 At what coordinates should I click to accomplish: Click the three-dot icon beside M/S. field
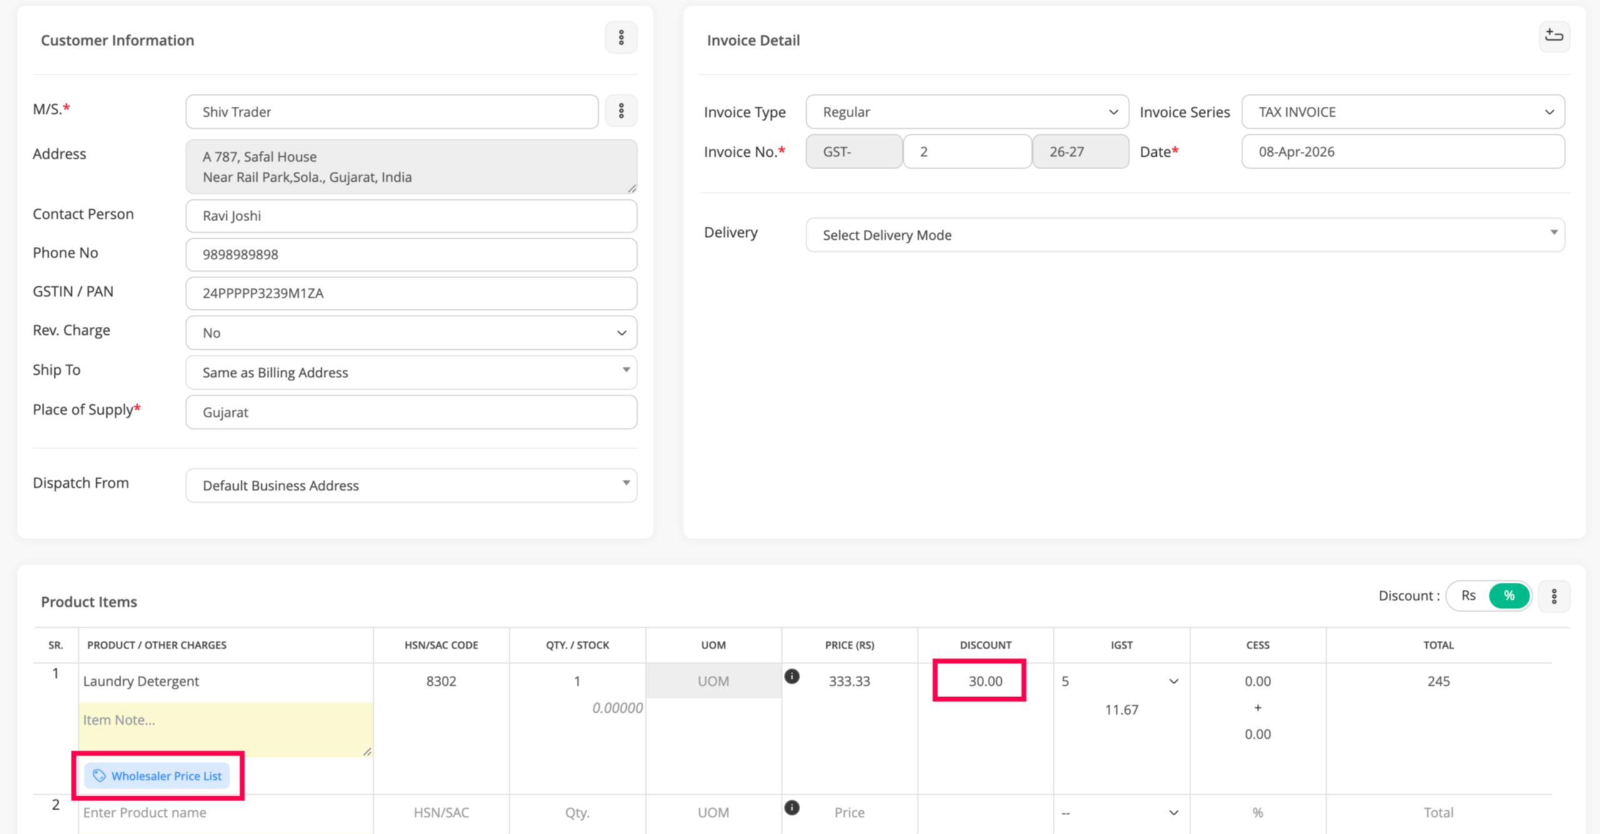[x=621, y=111]
